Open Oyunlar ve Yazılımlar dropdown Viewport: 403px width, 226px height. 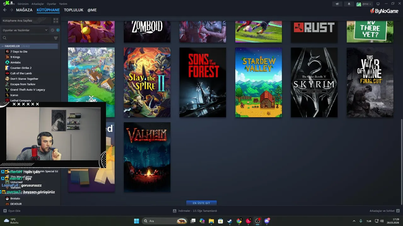point(25,30)
